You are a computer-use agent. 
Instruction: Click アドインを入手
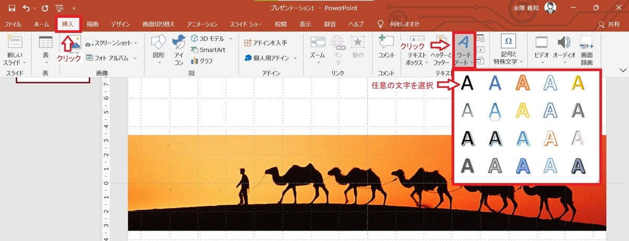266,42
